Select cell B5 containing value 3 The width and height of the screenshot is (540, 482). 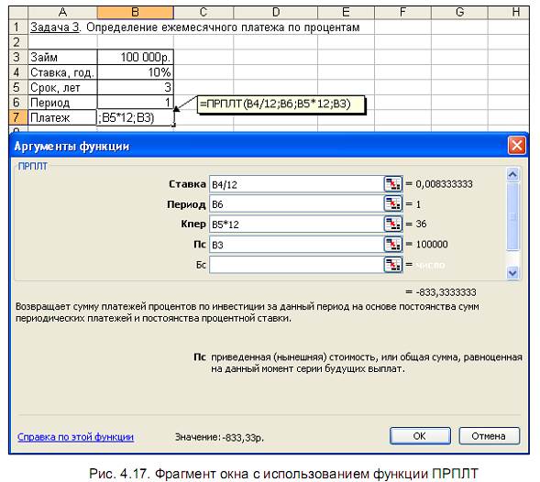[x=136, y=87]
